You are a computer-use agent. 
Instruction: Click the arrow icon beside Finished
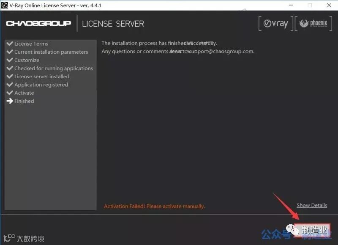[x=10, y=101]
